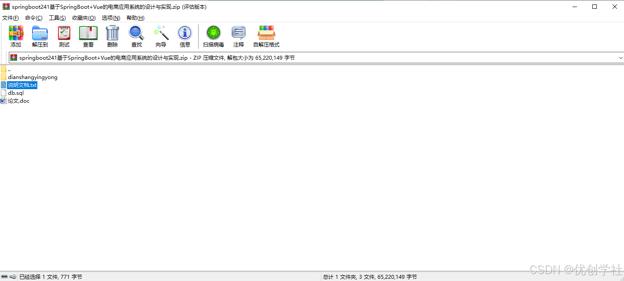Open the Help (帮助) menu
Image resolution: width=624 pixels, height=281 pixels.
pos(135,18)
